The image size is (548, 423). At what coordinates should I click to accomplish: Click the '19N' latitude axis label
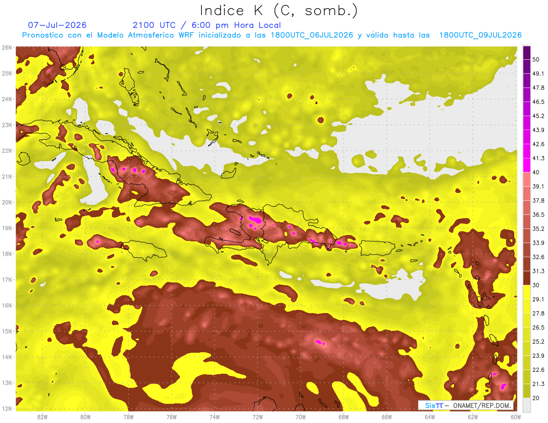pos(7,228)
